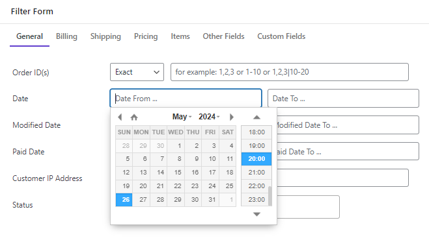Viewport: 429px width, 242px height.
Task: Pick May 9 in the calendar
Action: pyautogui.click(x=193, y=159)
